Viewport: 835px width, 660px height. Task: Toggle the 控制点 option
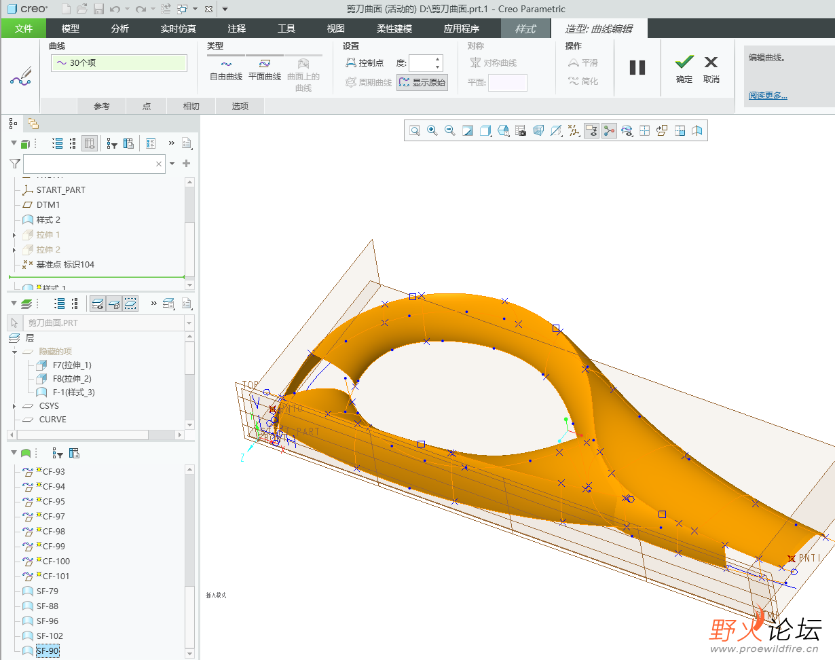365,62
